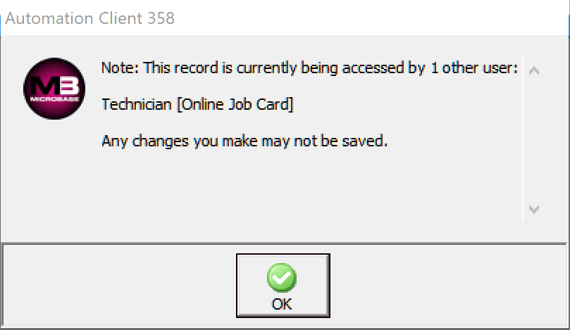The height and width of the screenshot is (330, 570).
Task: Click 'Any changes you make' warning text
Action: [244, 141]
